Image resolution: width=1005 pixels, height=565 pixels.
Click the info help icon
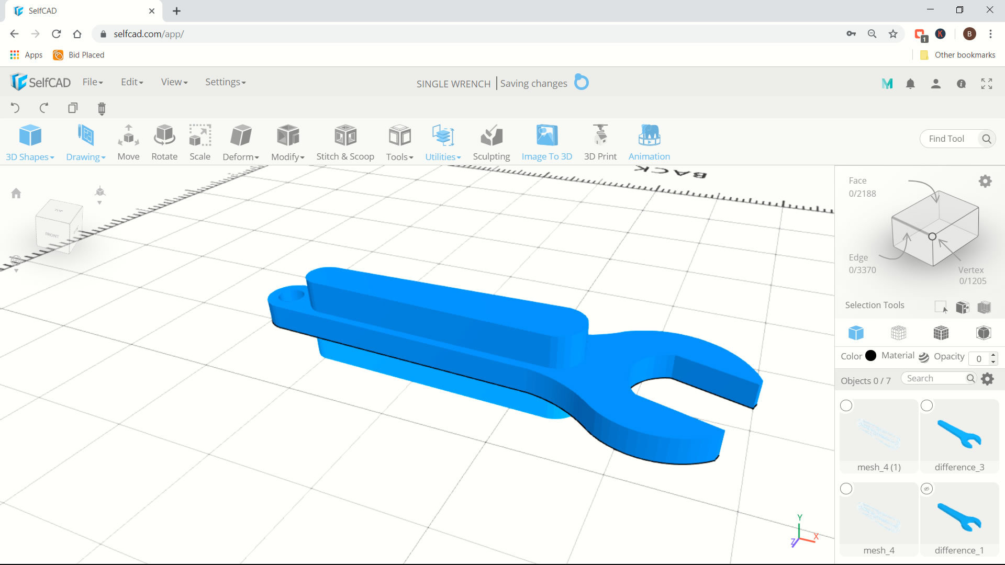coord(961,84)
